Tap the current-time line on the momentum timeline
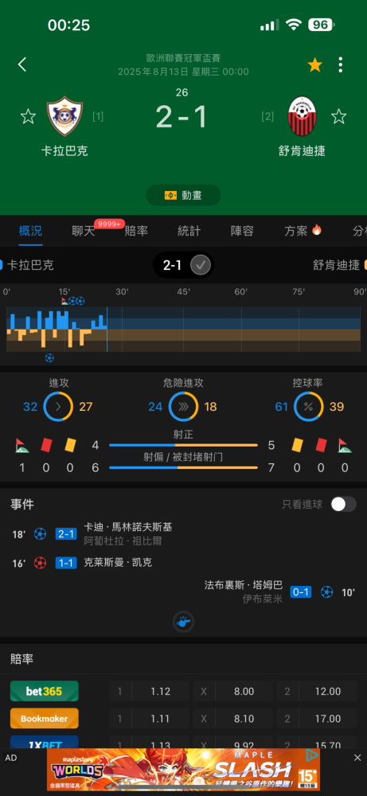Image resolution: width=367 pixels, height=796 pixels. [107, 329]
